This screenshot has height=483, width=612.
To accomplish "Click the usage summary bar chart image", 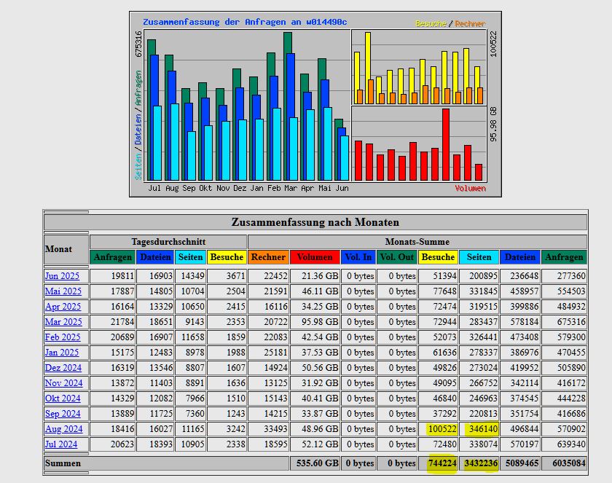I will 315,103.
